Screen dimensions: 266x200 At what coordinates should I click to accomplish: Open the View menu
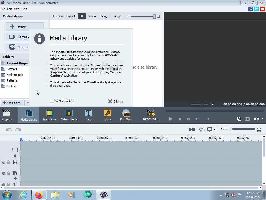[17, 9]
